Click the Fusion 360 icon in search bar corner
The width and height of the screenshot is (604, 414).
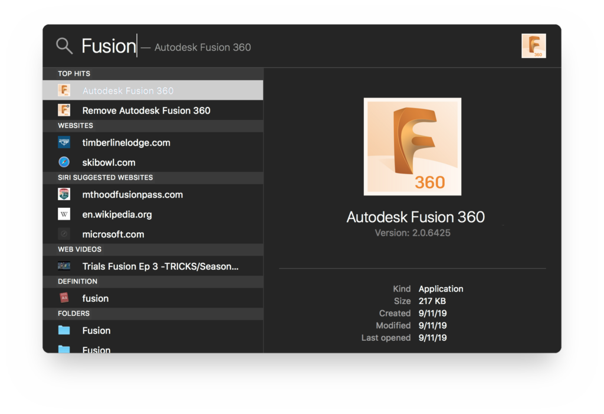[x=533, y=46]
